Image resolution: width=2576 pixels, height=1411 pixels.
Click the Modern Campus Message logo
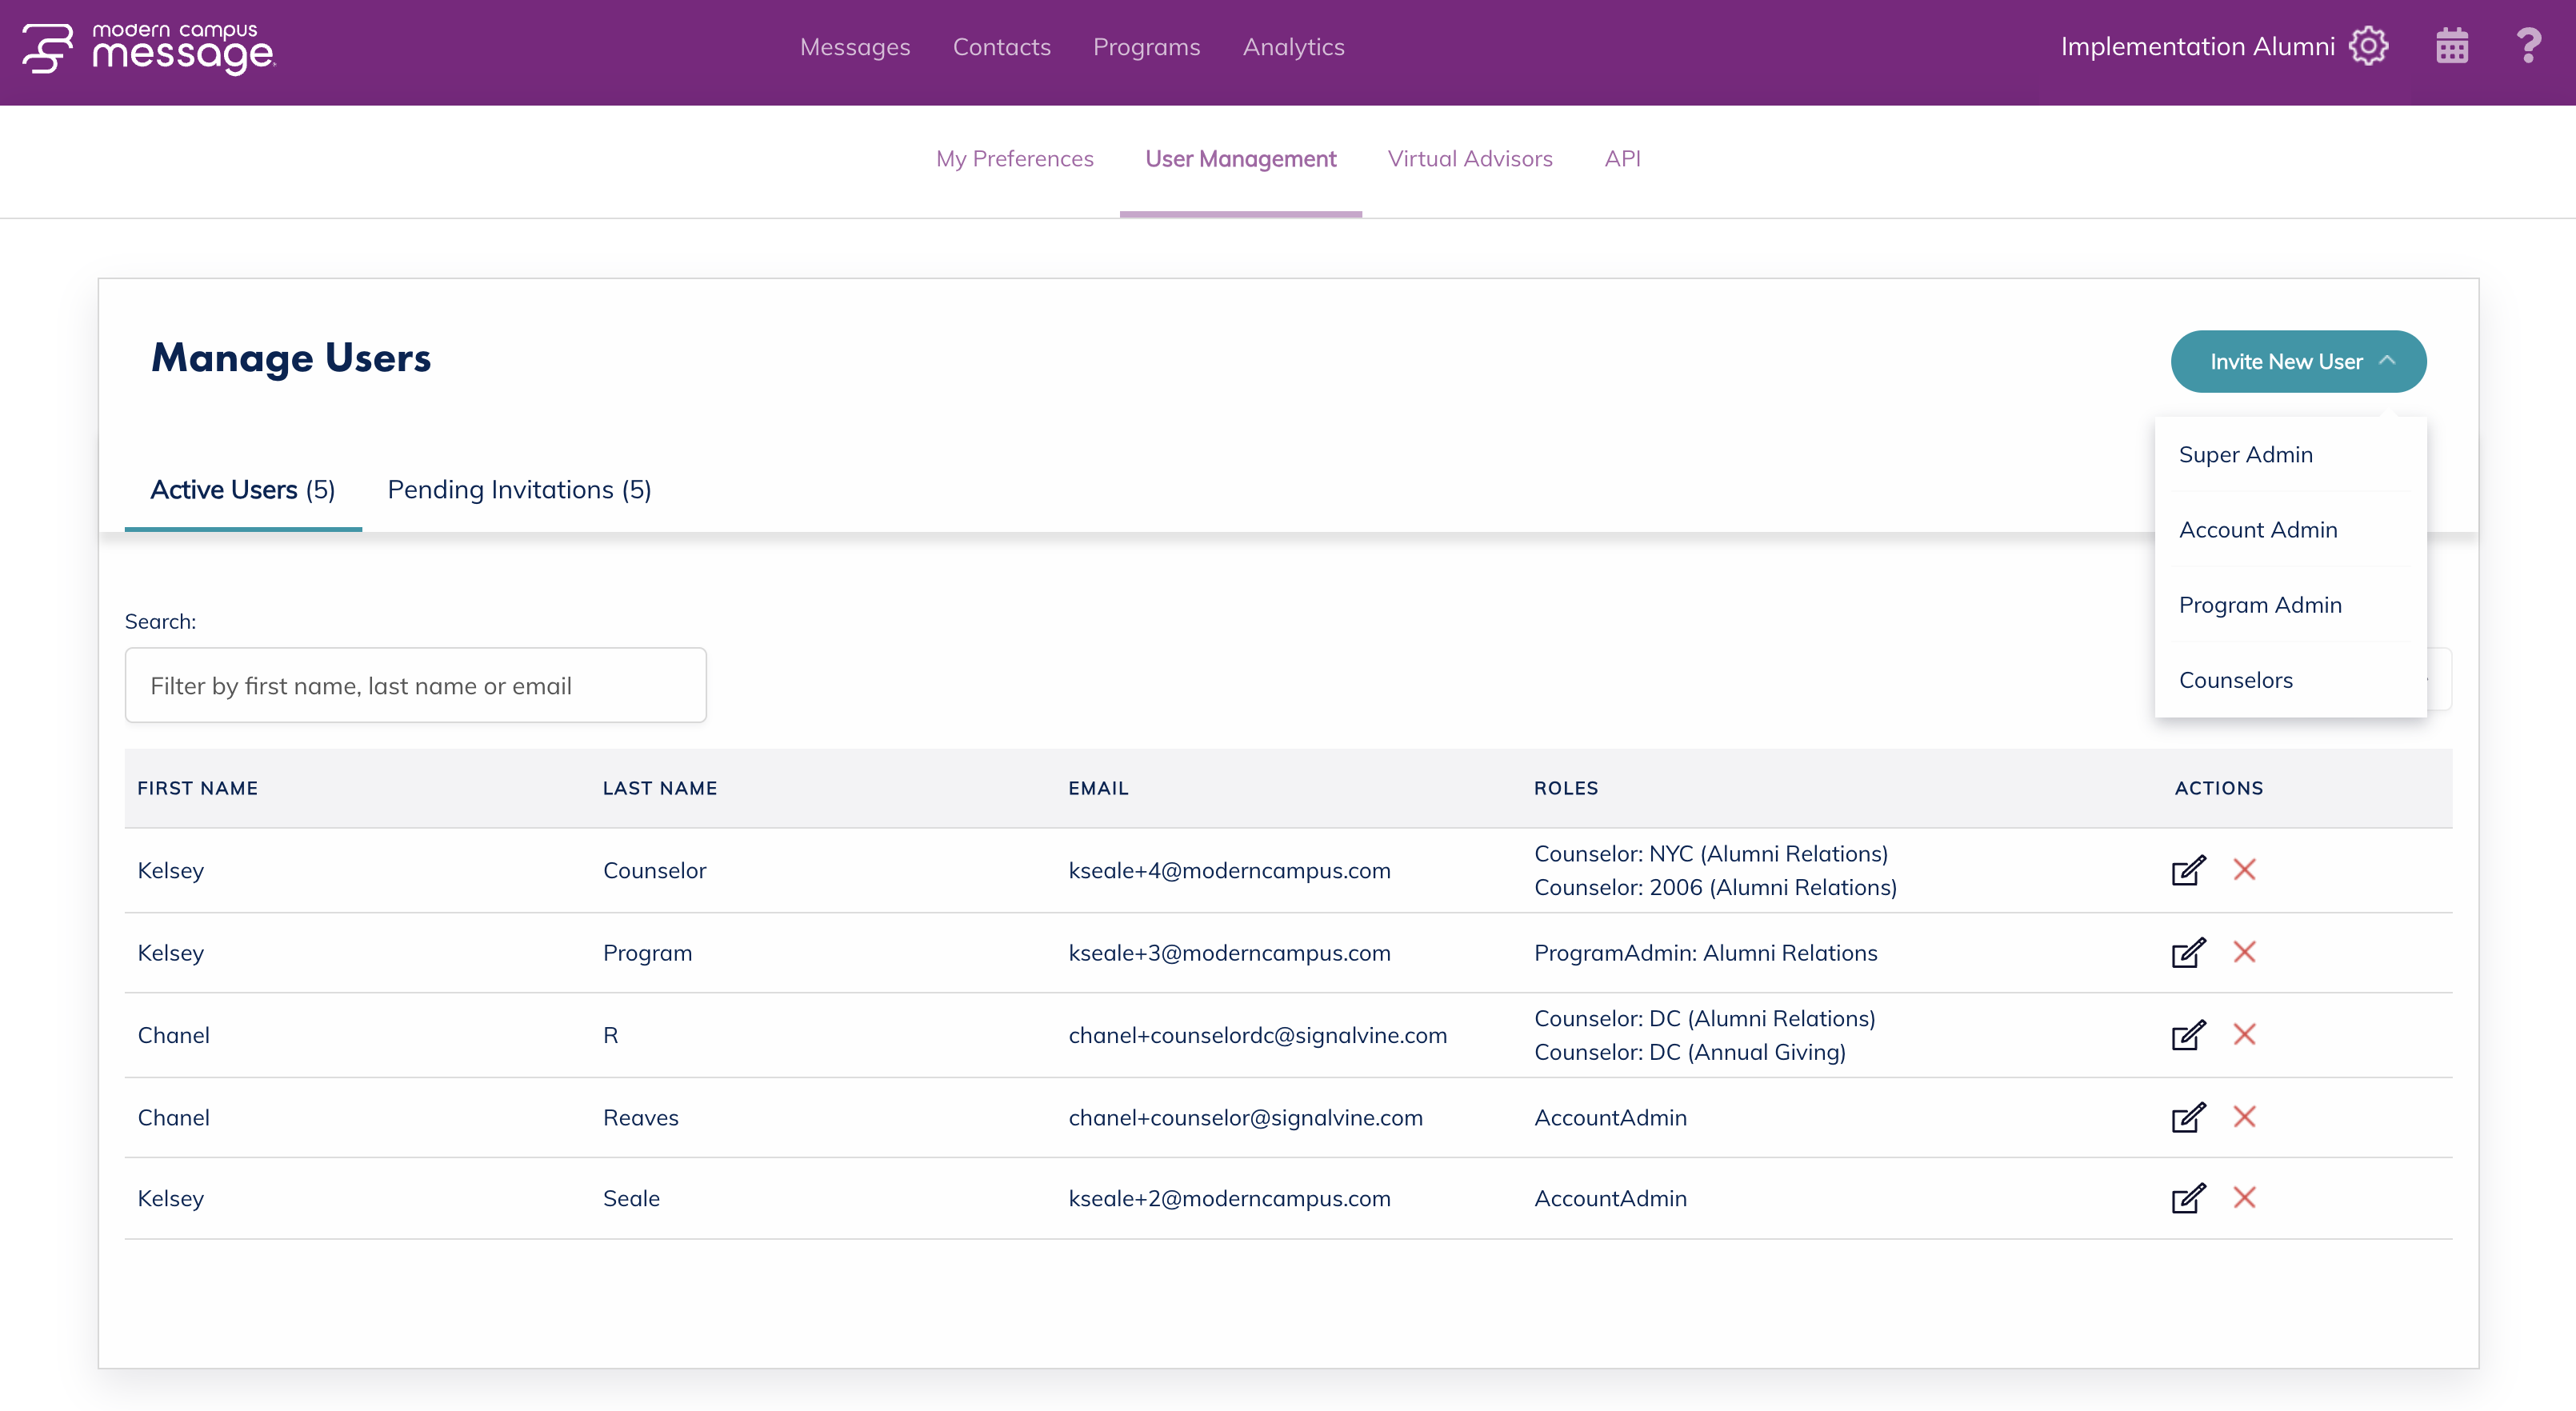(x=149, y=48)
